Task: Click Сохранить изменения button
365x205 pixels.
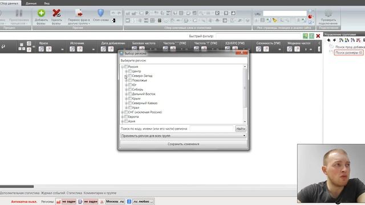Action: (184, 144)
